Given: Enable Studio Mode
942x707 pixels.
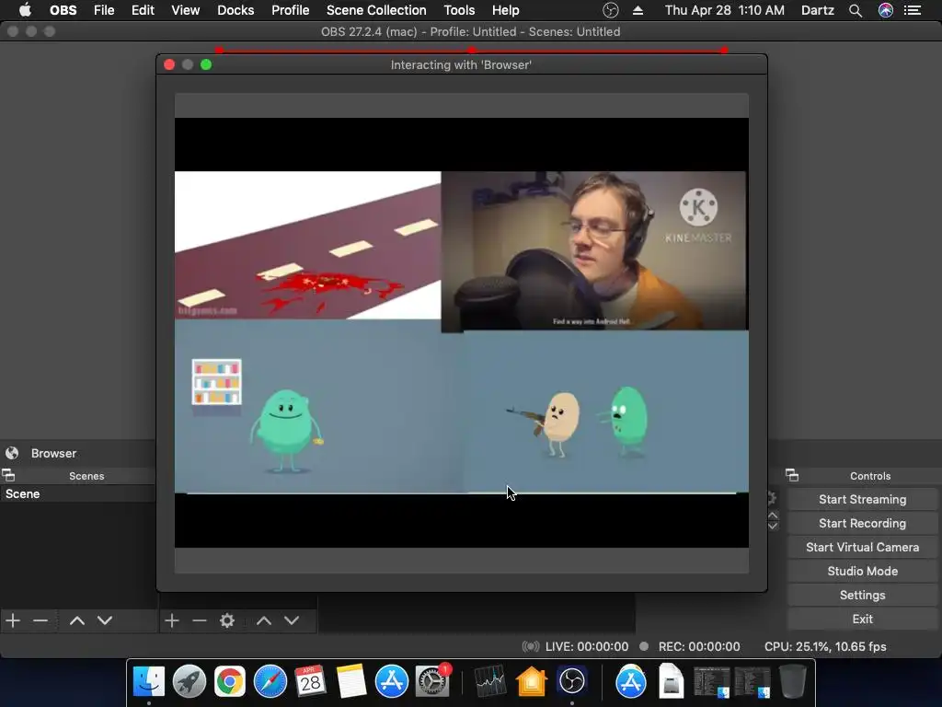Looking at the screenshot, I should click(862, 571).
